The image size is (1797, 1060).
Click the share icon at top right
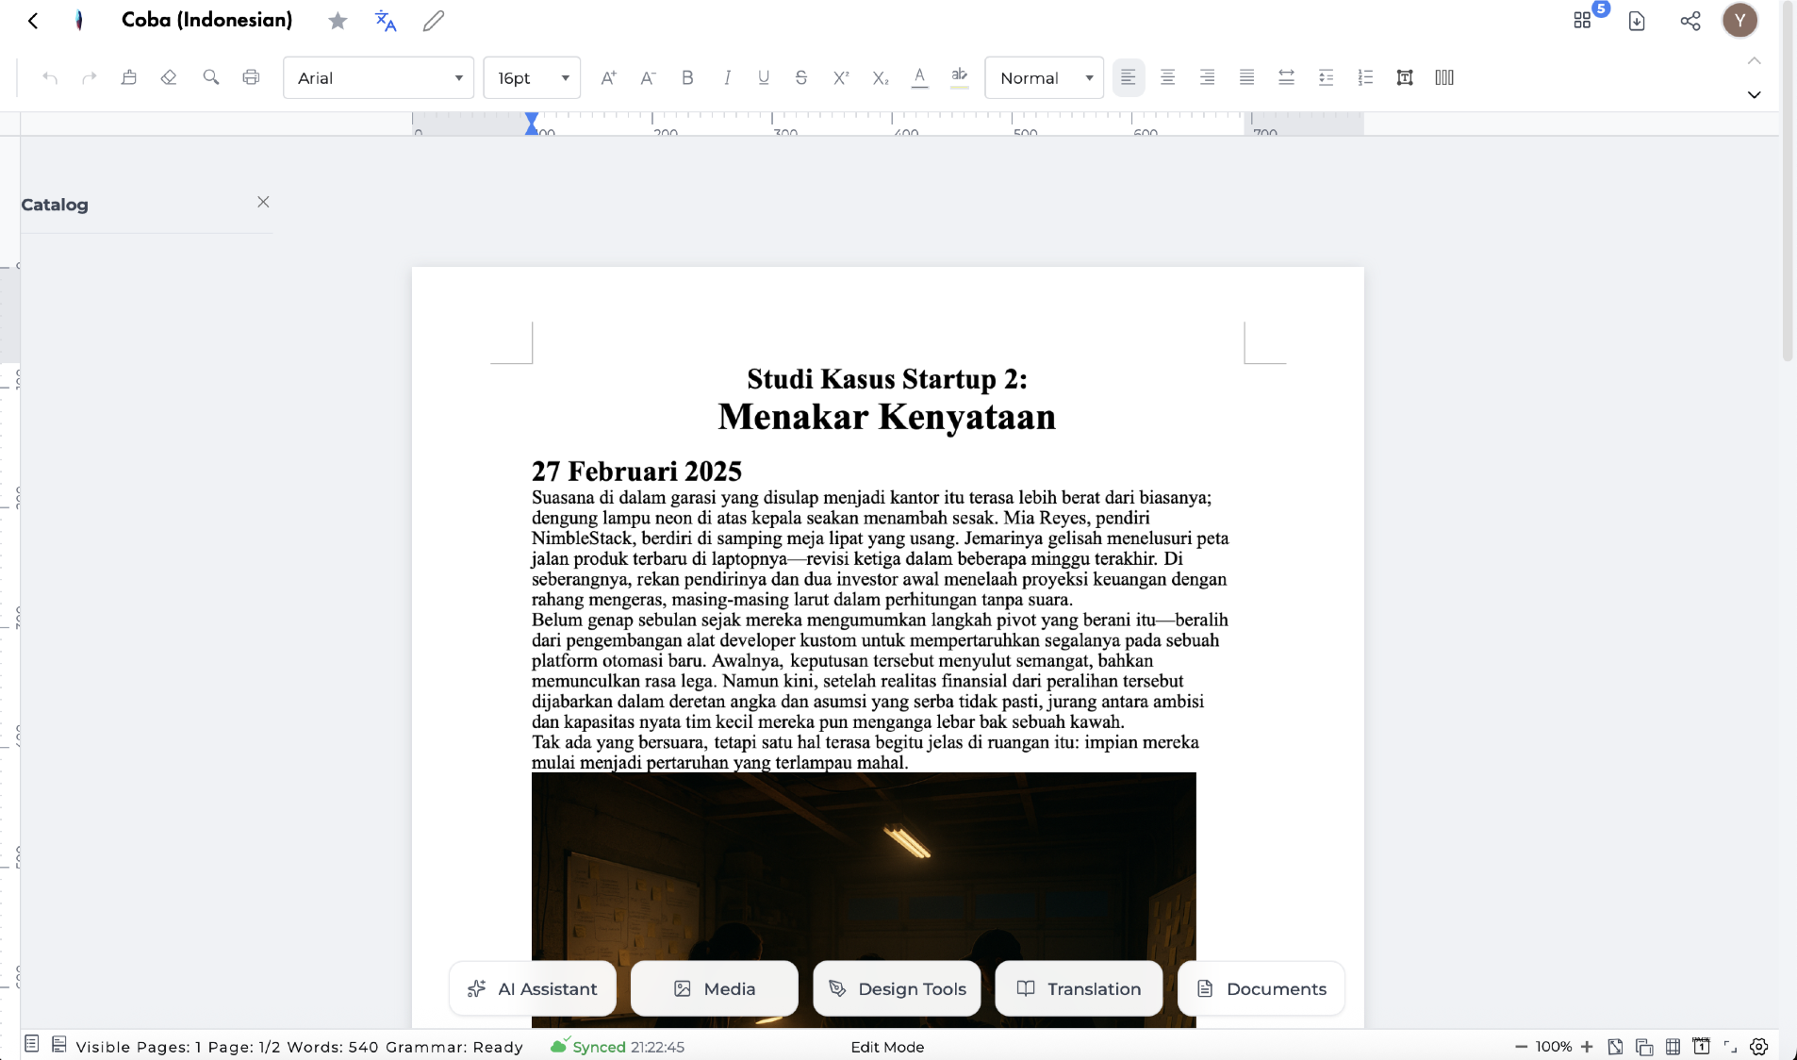[x=1690, y=21]
